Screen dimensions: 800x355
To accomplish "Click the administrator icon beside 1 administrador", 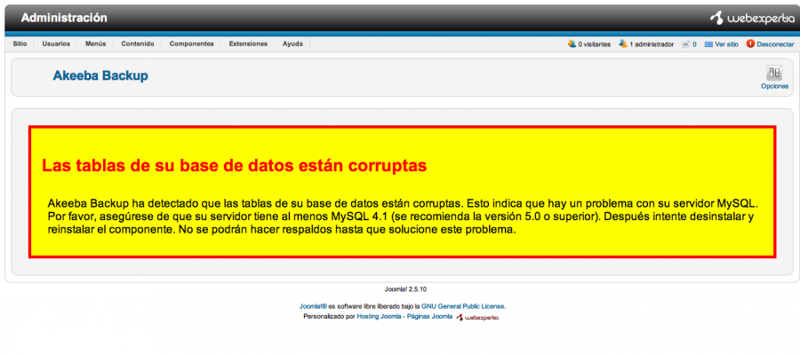I will click(x=623, y=43).
